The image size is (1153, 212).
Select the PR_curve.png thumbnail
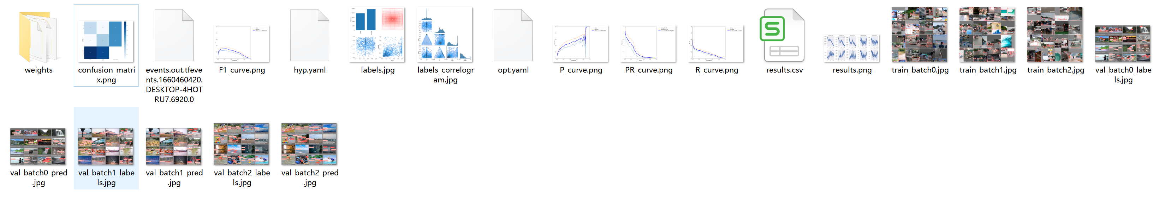coord(649,44)
